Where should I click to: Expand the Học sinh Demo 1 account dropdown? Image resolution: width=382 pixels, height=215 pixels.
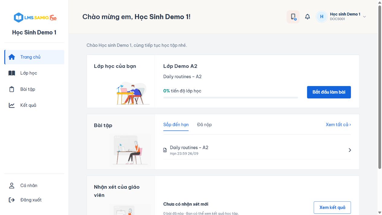click(x=364, y=17)
